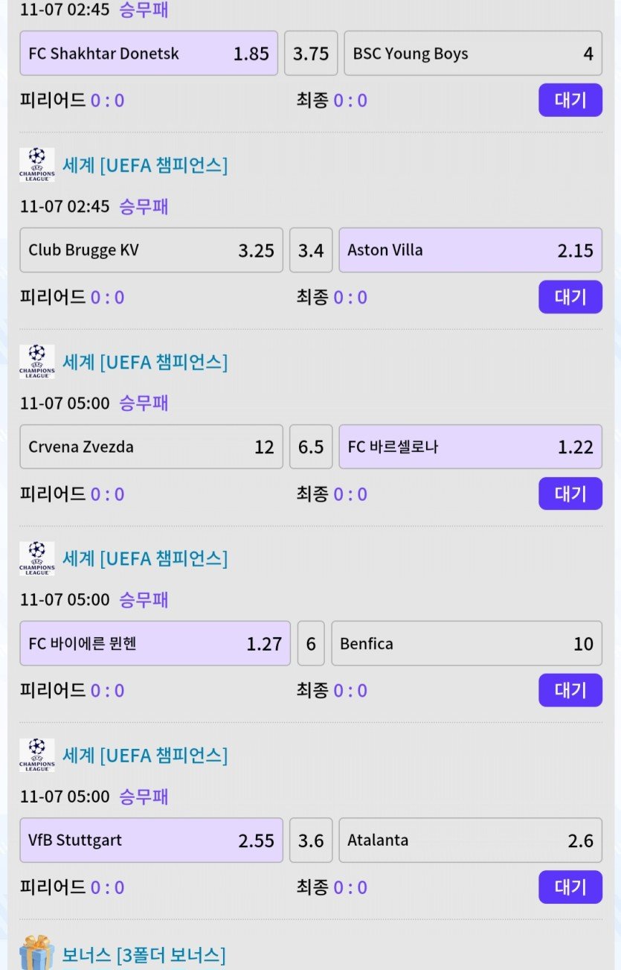The image size is (621, 970).
Task: Open the gift box bonus icon
Action: (x=36, y=952)
